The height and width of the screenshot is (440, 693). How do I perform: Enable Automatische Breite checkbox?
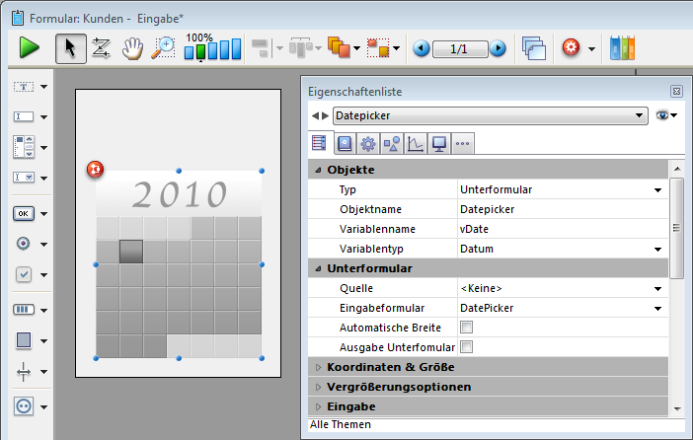click(467, 328)
